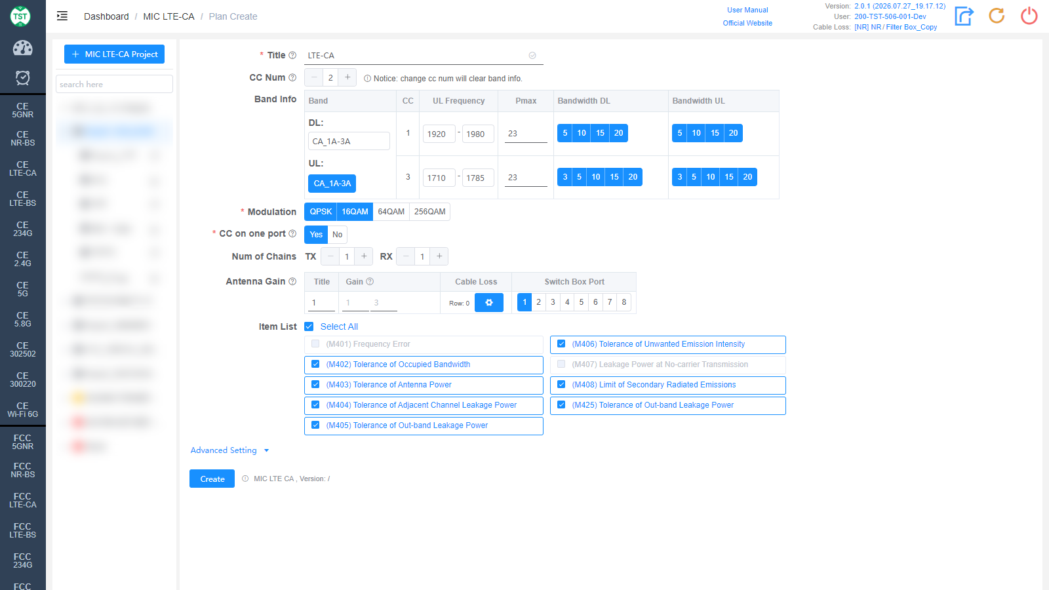This screenshot has width=1049, height=590.
Task: Open the alarm clock task icon
Action: (23, 78)
